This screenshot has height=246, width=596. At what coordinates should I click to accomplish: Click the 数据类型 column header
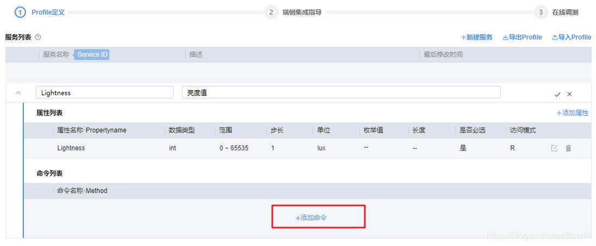pyautogui.click(x=182, y=131)
